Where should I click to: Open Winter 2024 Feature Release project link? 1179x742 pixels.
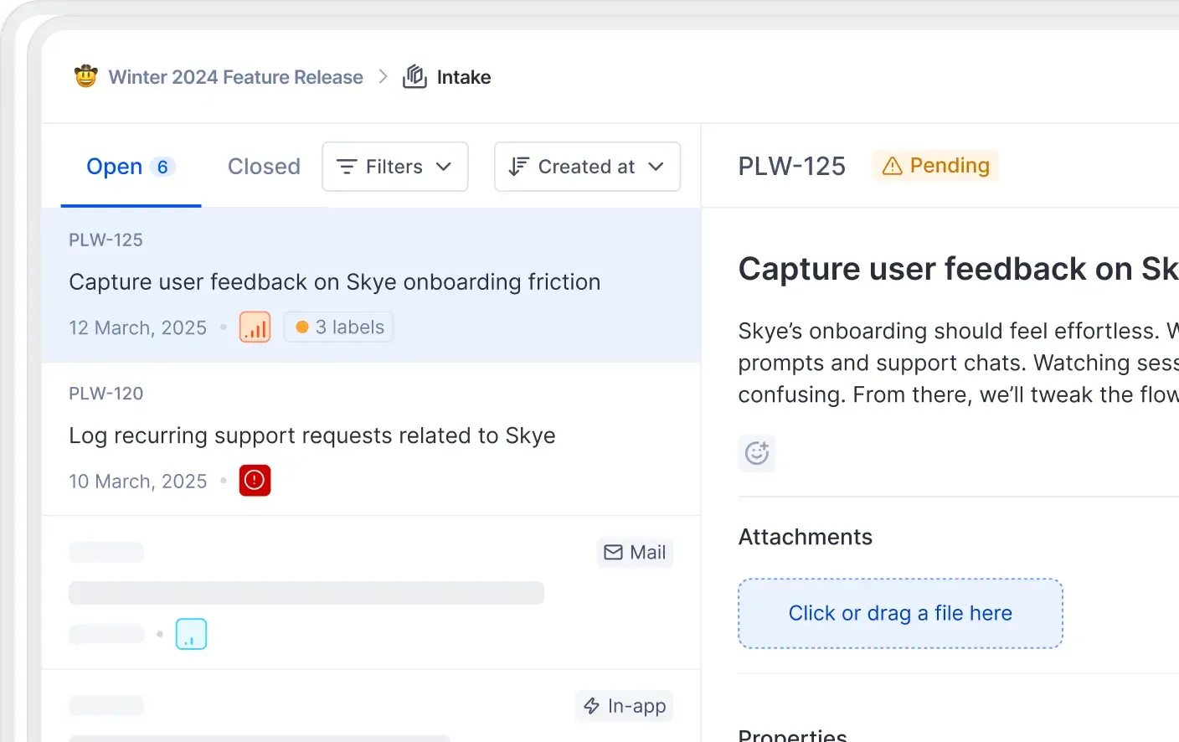(235, 77)
